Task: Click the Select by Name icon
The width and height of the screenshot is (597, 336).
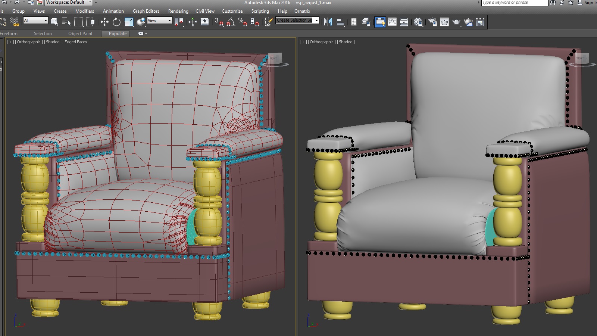Action: point(66,22)
